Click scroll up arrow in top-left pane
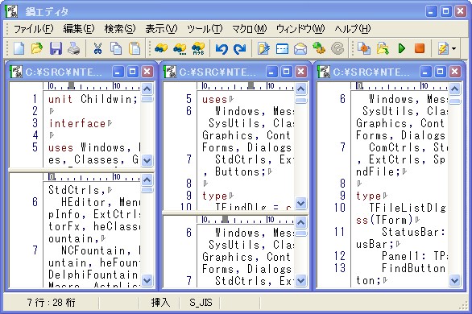This screenshot has height=314, width=472. [x=147, y=89]
